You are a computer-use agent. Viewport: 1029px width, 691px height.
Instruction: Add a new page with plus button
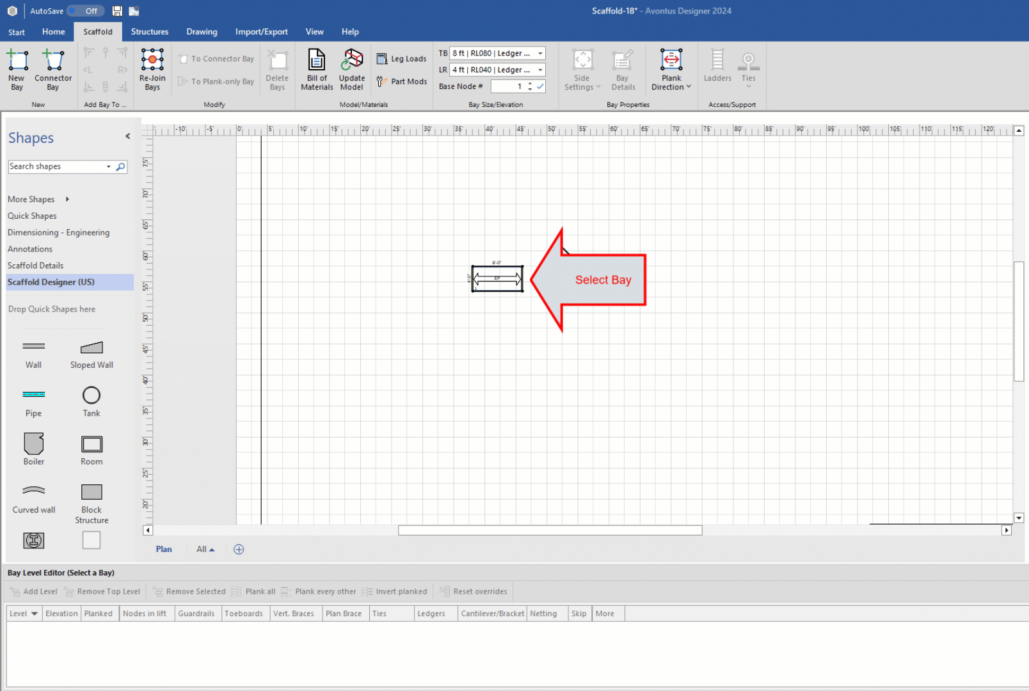[x=239, y=550]
